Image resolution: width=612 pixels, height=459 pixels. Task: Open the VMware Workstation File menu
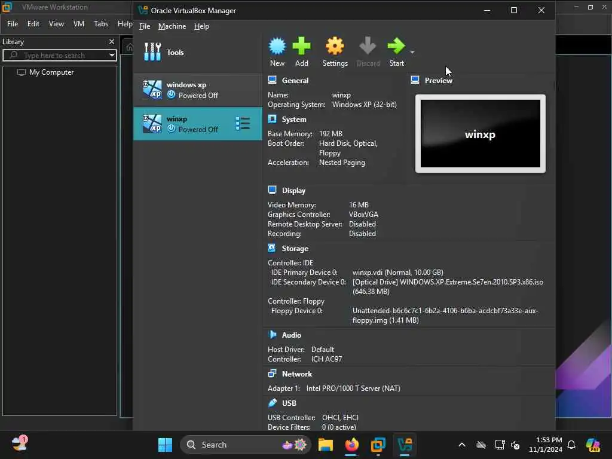tap(13, 24)
